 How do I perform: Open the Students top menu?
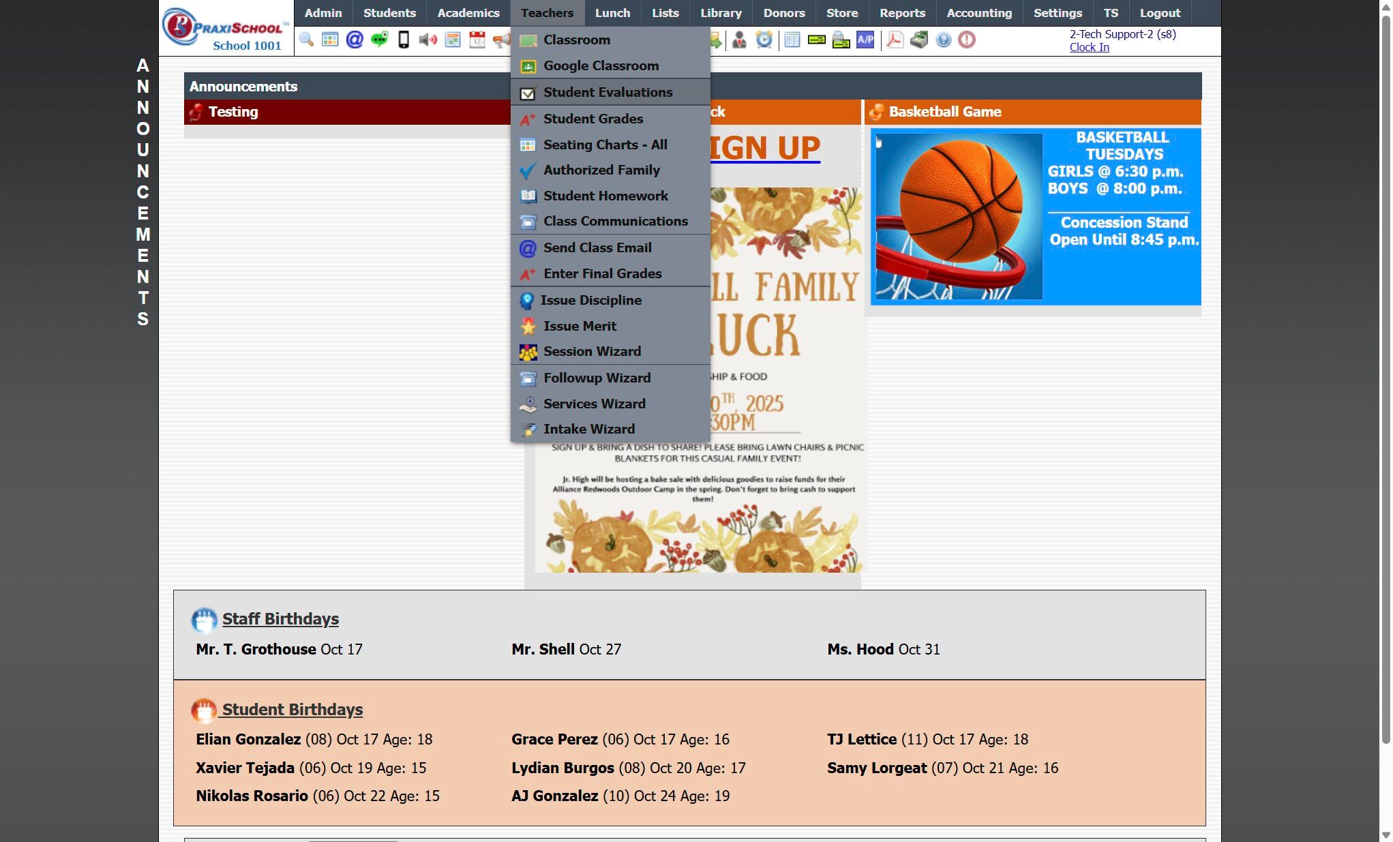pos(389,13)
